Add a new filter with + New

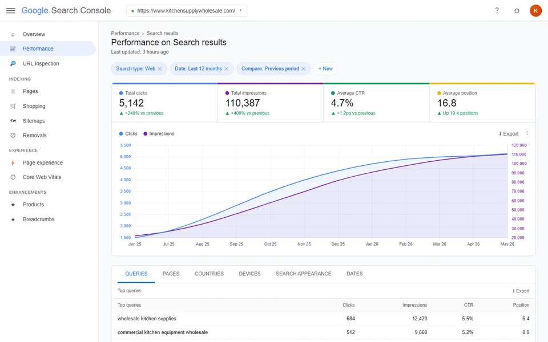click(325, 69)
